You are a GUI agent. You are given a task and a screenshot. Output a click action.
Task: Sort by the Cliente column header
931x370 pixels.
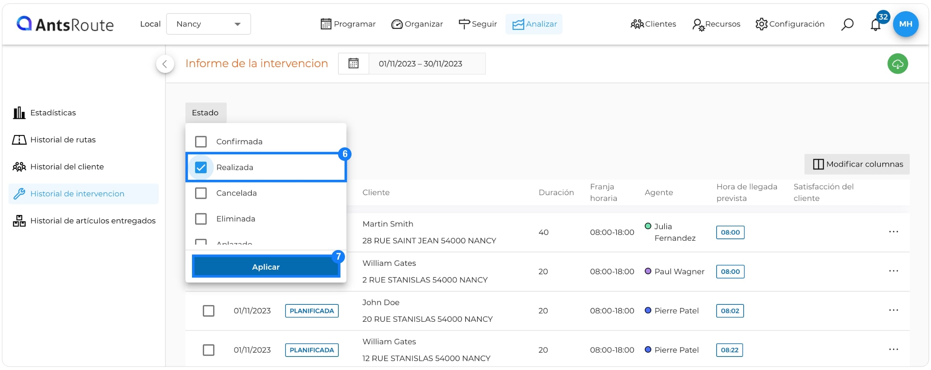[x=376, y=193]
